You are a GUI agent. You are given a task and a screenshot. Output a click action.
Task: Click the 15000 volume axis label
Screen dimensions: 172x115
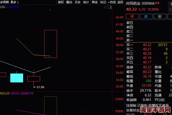coord(119,99)
